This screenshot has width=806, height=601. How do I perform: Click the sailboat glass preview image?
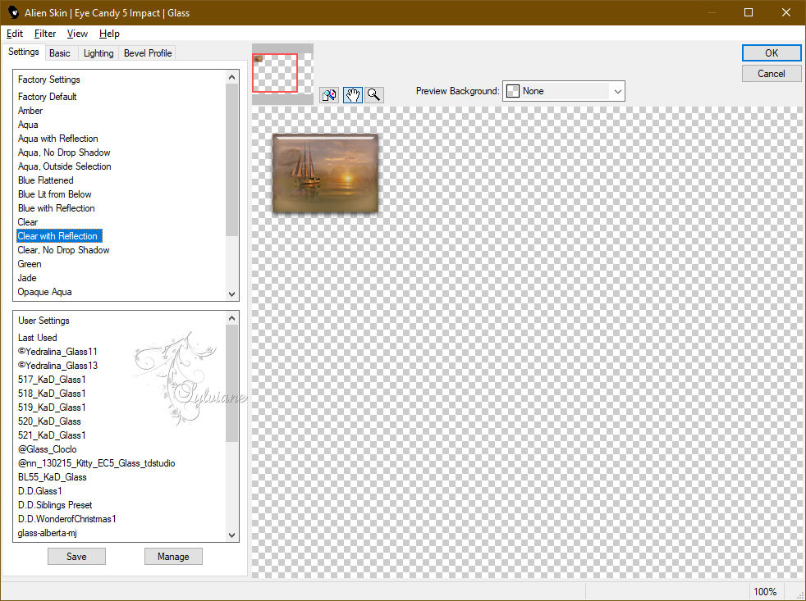(325, 173)
